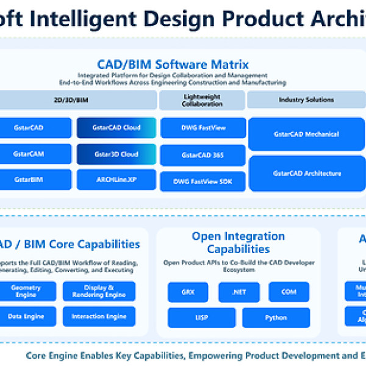Image resolution: width=366 pixels, height=366 pixels.
Task: Click the GstarCAM product box
Action: click(x=35, y=154)
